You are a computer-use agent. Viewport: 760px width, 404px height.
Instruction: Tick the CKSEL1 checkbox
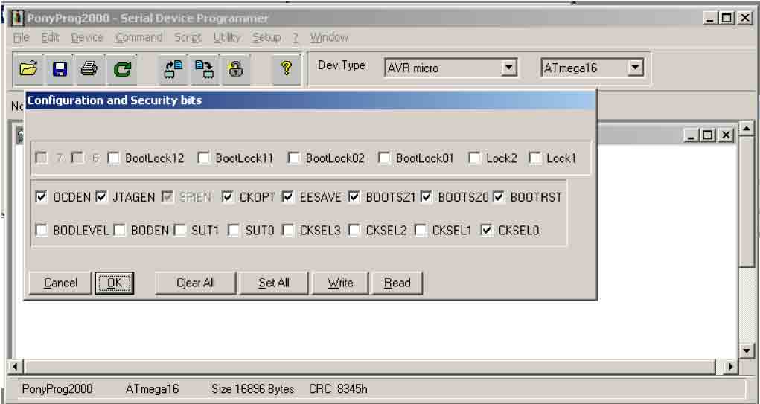[x=421, y=231]
